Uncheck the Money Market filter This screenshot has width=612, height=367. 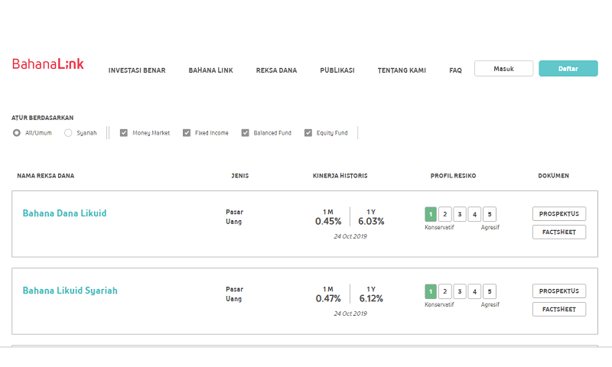(x=124, y=133)
